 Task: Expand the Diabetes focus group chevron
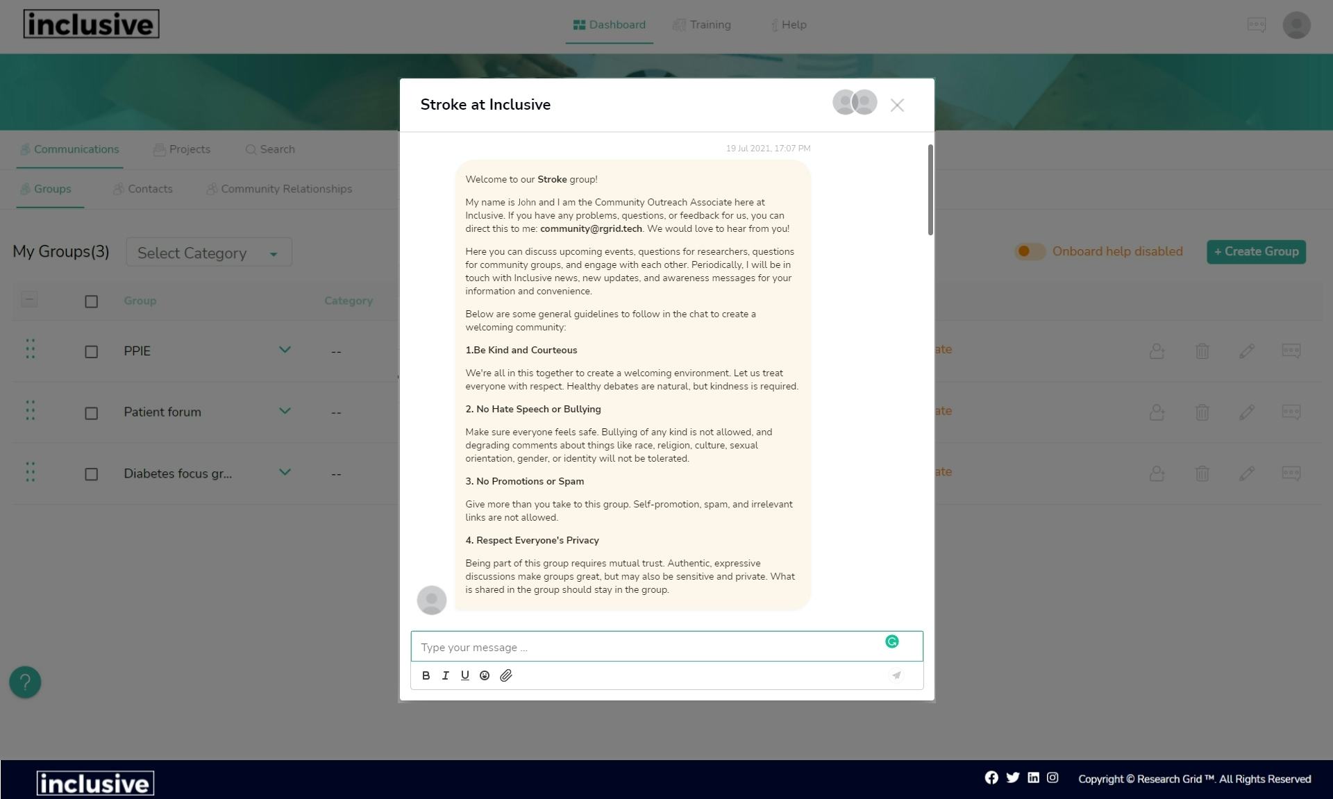285,473
